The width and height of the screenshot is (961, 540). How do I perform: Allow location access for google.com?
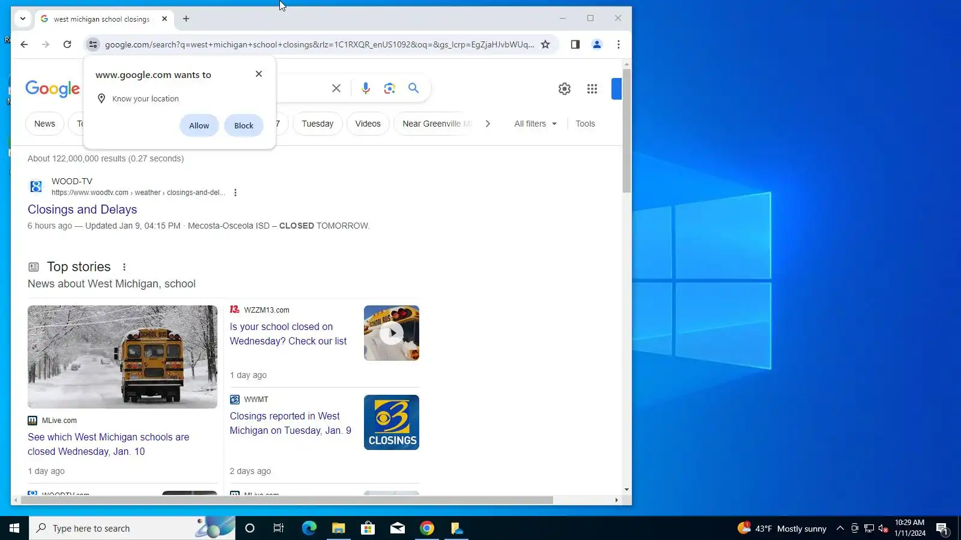(x=199, y=125)
